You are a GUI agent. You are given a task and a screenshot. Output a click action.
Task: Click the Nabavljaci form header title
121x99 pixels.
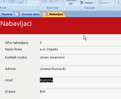click(16, 24)
